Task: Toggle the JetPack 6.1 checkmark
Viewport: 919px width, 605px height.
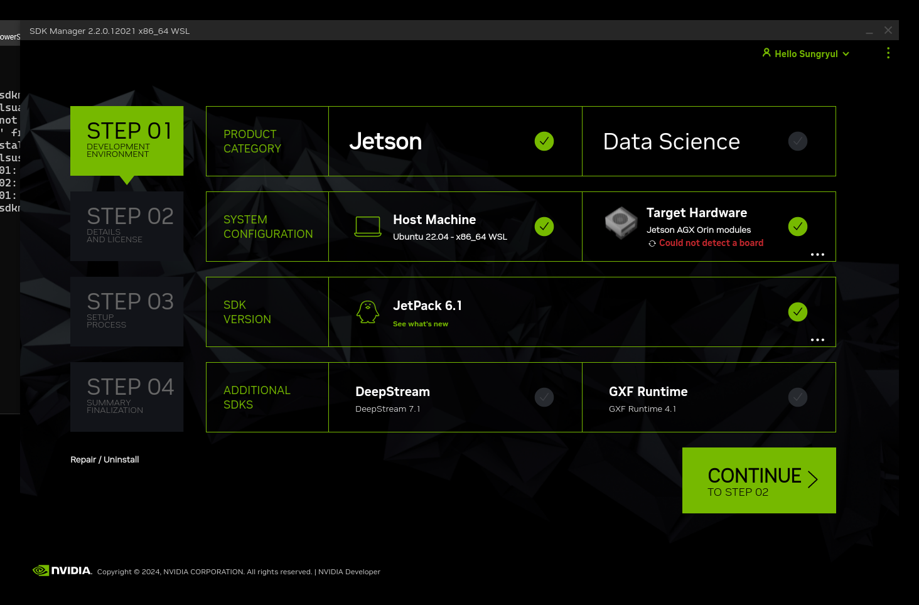Action: pyautogui.click(x=798, y=312)
